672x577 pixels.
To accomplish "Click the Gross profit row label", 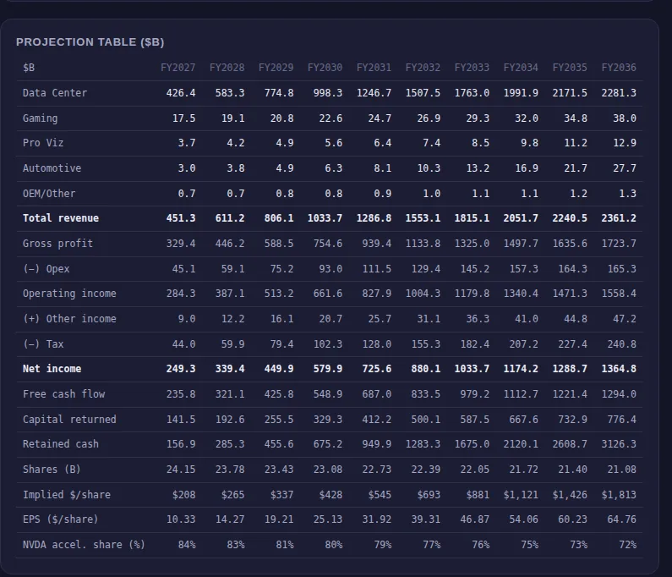I will [57, 244].
